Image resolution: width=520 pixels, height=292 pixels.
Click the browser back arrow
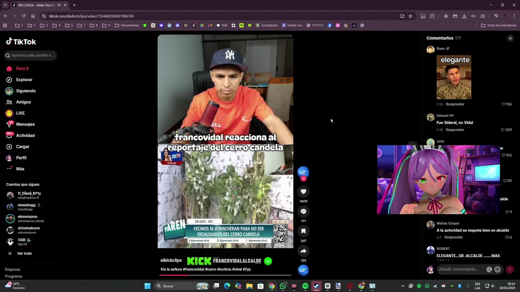tap(5, 16)
